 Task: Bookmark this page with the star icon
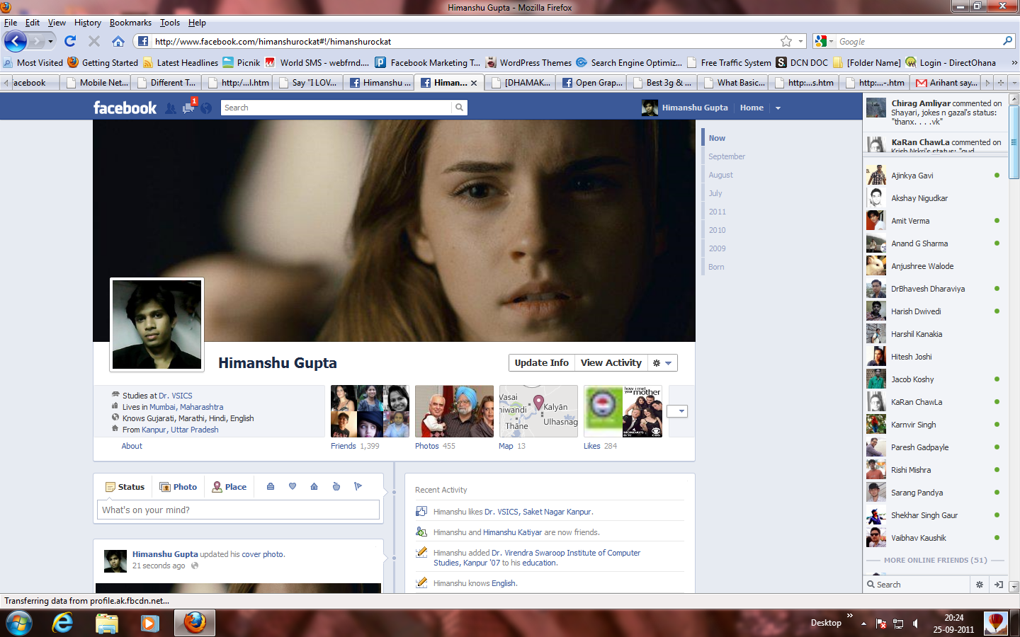pos(786,41)
